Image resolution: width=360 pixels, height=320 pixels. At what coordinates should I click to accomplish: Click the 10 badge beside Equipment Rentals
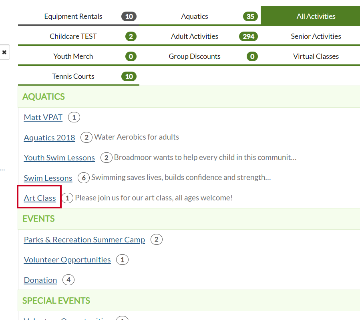[129, 16]
